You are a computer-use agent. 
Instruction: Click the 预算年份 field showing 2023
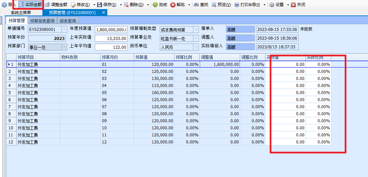point(47,38)
